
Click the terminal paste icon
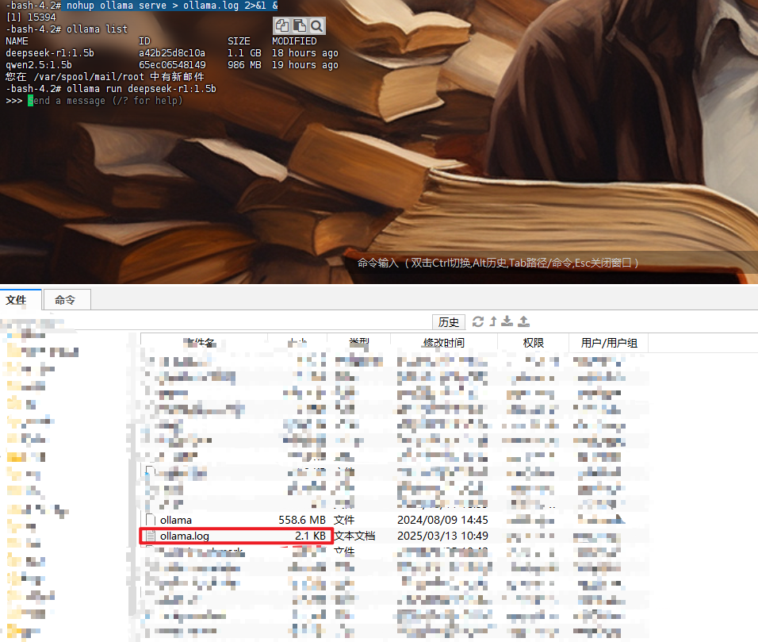[299, 25]
